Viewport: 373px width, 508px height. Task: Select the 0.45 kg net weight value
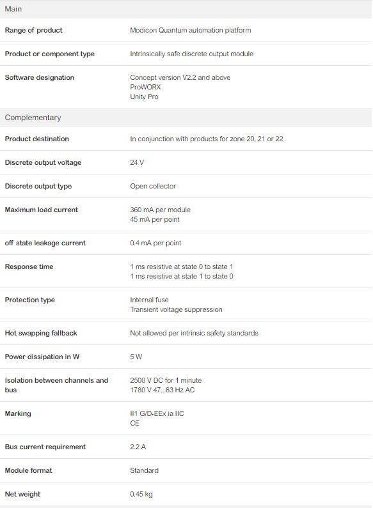(141, 494)
